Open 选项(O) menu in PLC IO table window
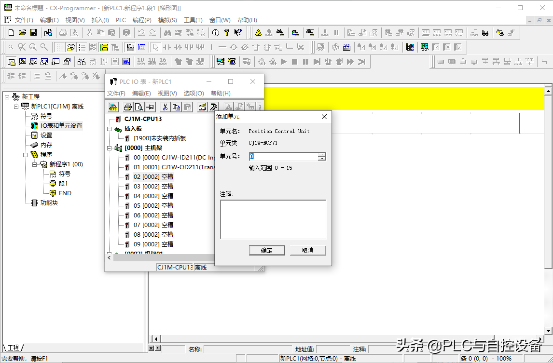This screenshot has width=553, height=363. [194, 94]
